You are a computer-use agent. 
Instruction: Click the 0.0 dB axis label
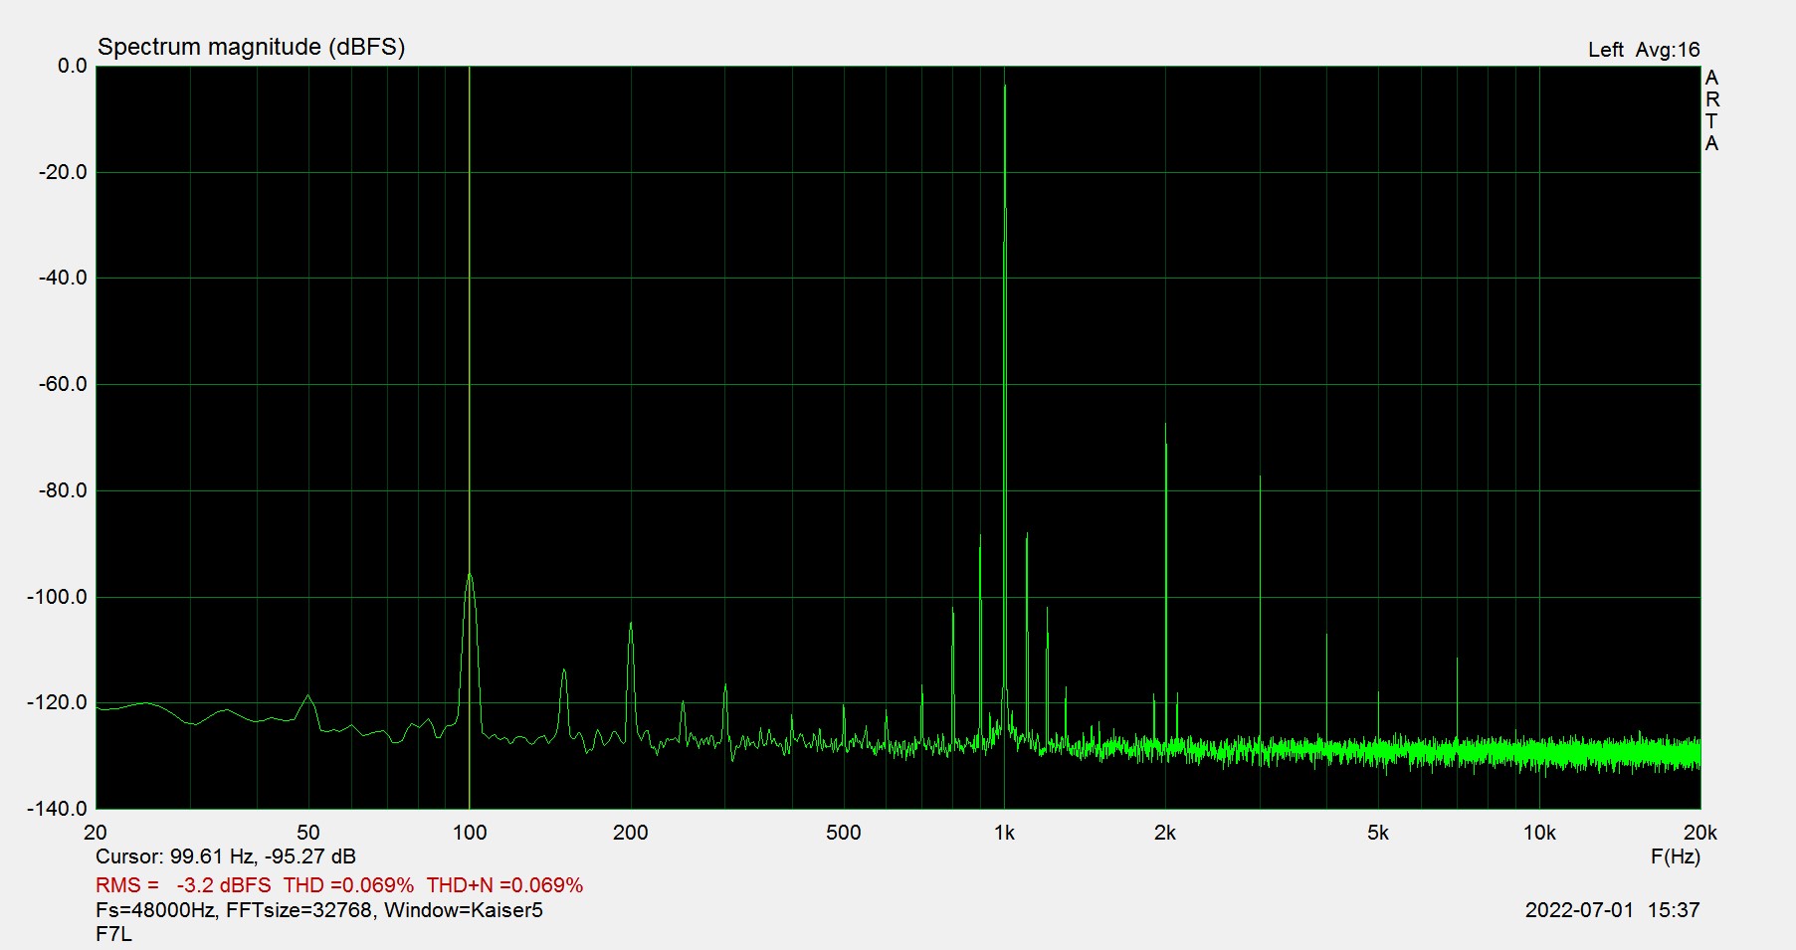pyautogui.click(x=73, y=66)
